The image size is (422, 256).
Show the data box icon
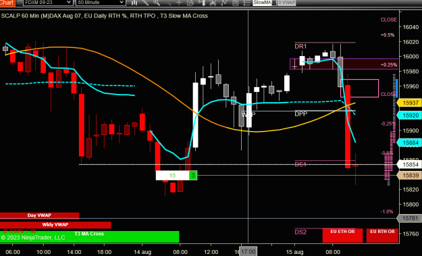point(190,3)
